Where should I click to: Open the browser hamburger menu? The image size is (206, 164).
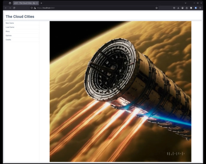click(200, 8)
